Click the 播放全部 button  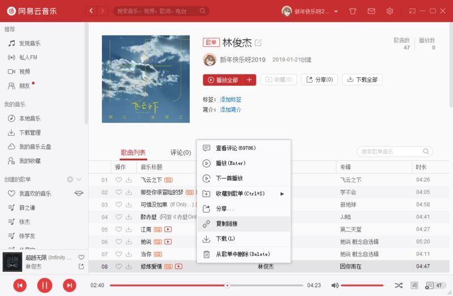tap(223, 80)
